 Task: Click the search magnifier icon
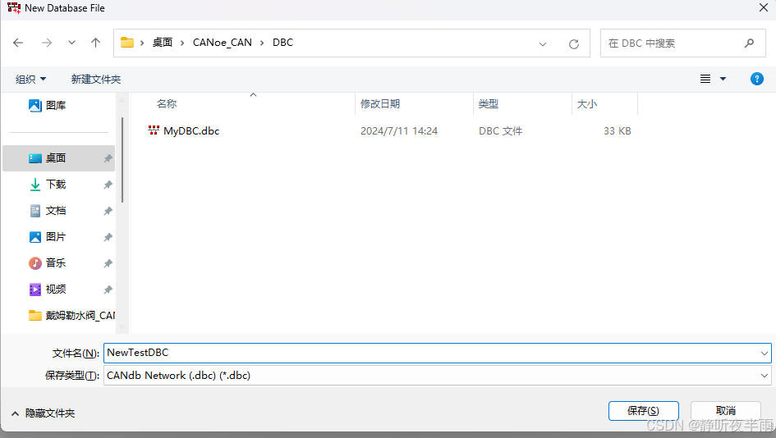click(749, 43)
